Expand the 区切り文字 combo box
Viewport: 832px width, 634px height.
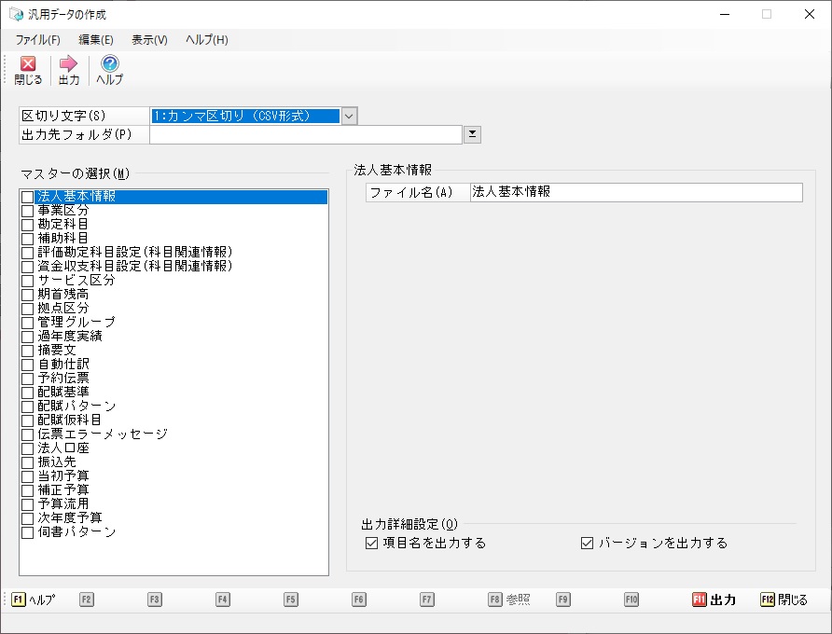click(349, 117)
